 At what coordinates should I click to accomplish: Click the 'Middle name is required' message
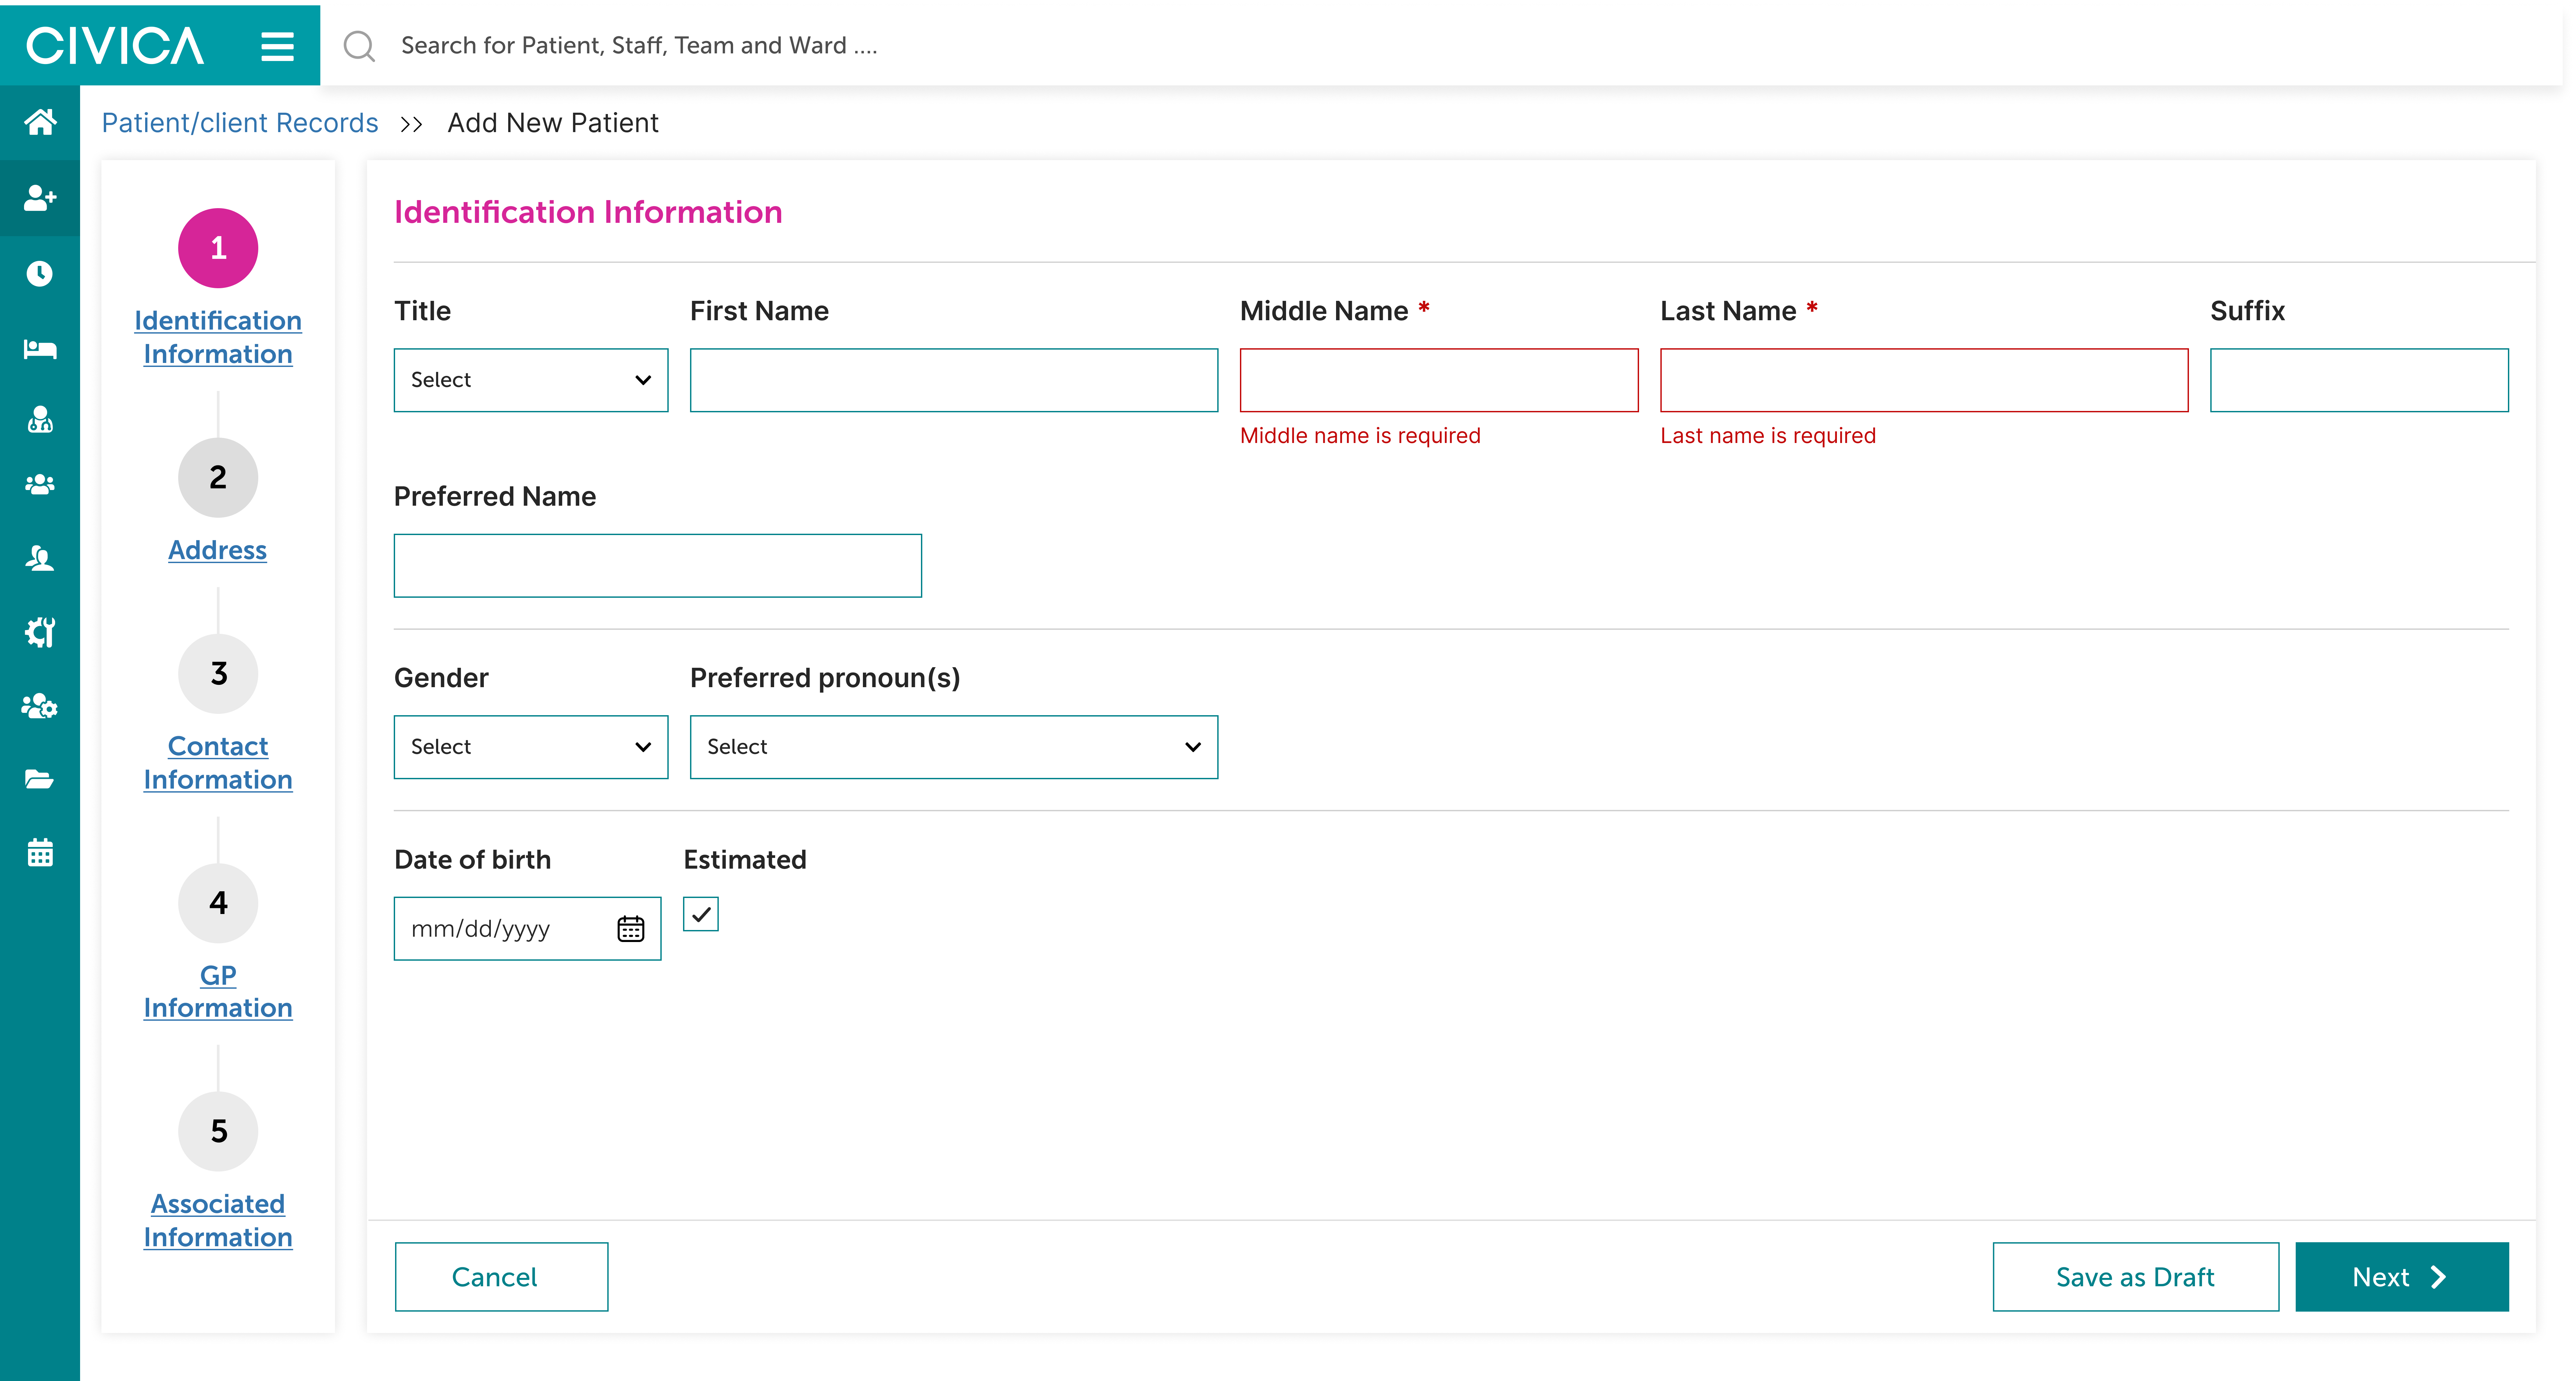click(1360, 436)
